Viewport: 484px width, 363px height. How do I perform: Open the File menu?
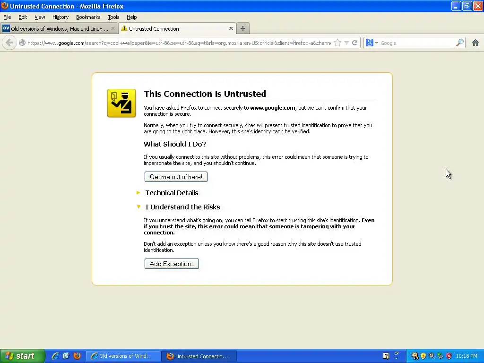coord(7,17)
